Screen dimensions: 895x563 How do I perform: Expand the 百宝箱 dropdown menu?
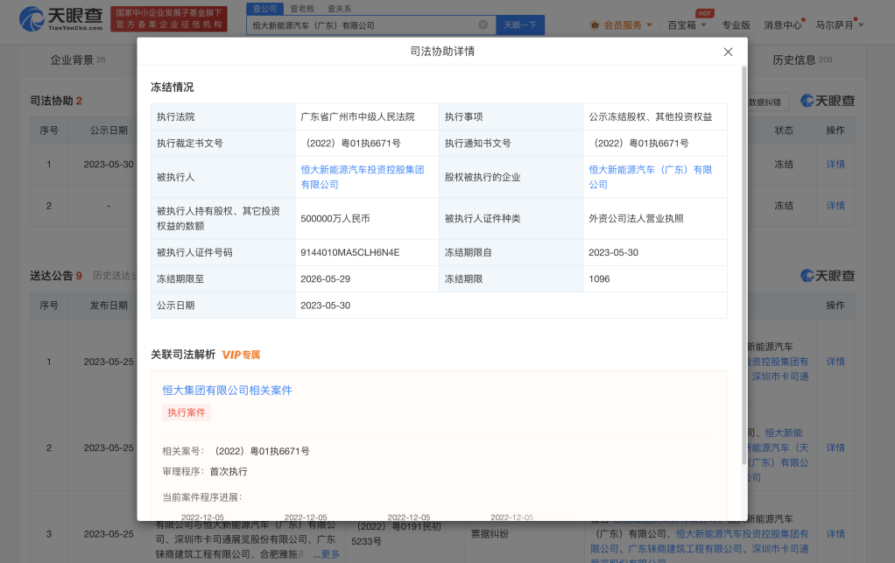687,25
